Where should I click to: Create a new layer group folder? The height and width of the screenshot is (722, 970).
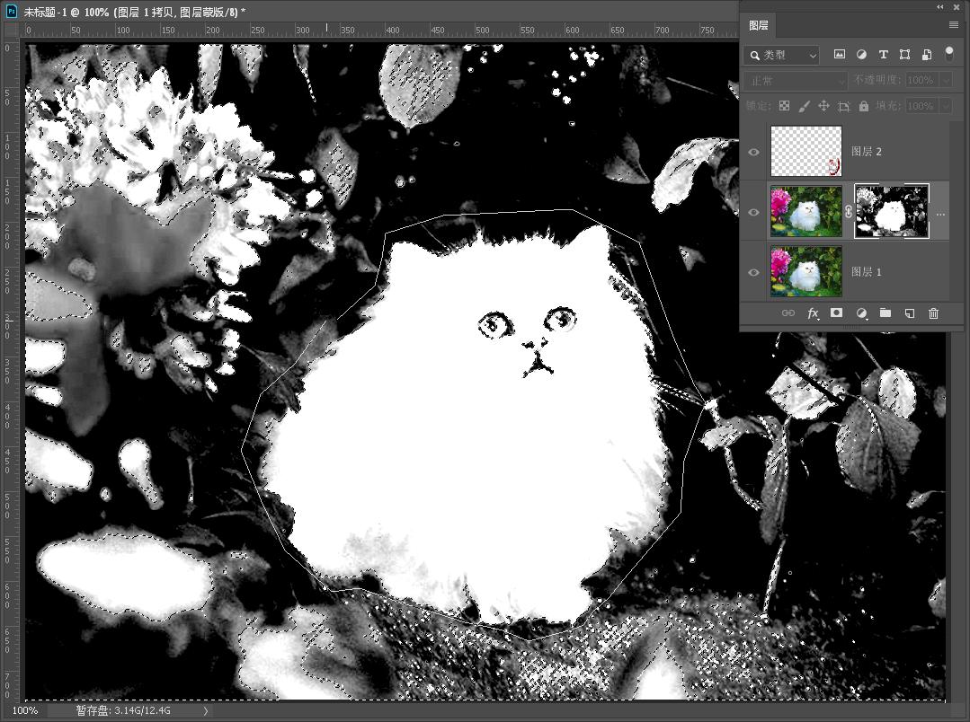click(885, 313)
